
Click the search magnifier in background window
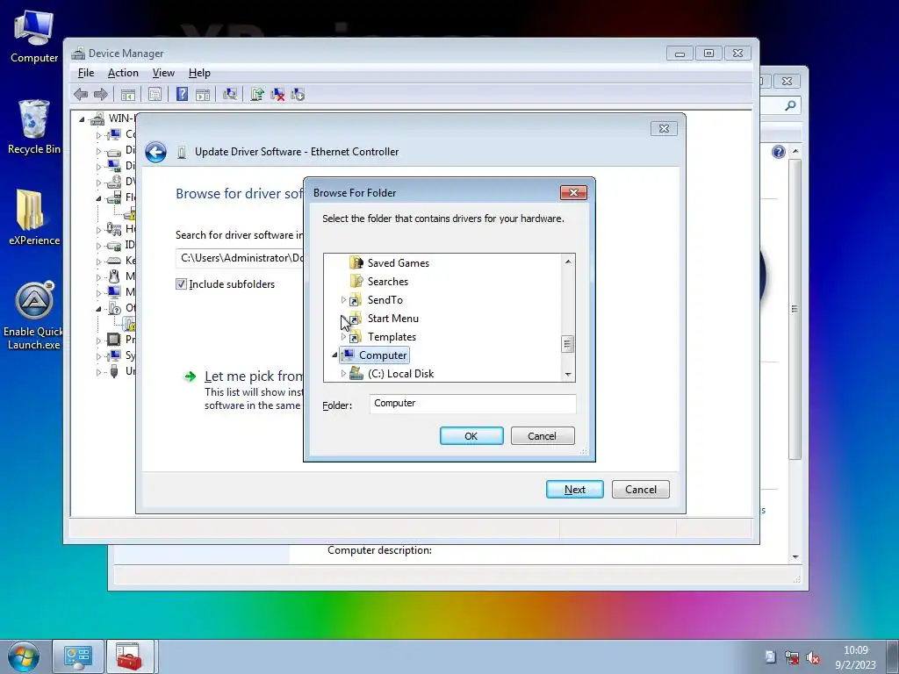click(790, 105)
